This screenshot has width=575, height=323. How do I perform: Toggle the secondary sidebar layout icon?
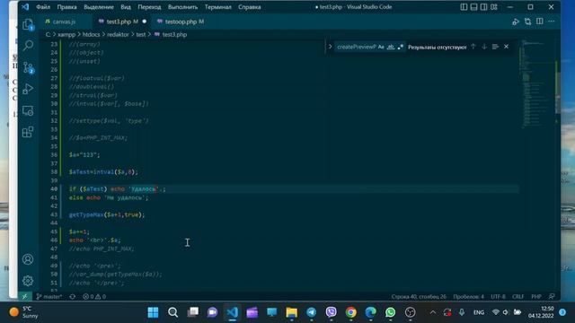coord(483,7)
